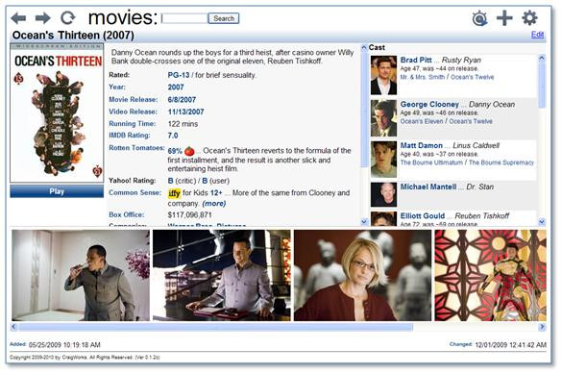Viewport: 562px width, 374px height.
Task: Open Ocean's Twelve link under Brad Pitt
Action: coord(472,77)
